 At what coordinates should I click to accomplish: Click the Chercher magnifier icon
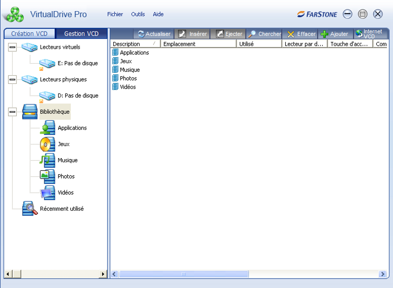252,34
